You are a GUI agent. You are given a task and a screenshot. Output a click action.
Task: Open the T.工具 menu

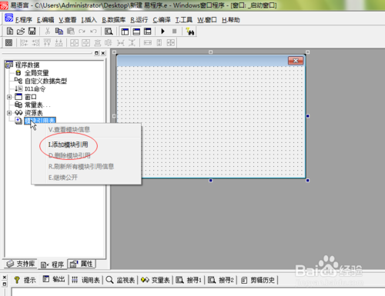click(x=184, y=20)
